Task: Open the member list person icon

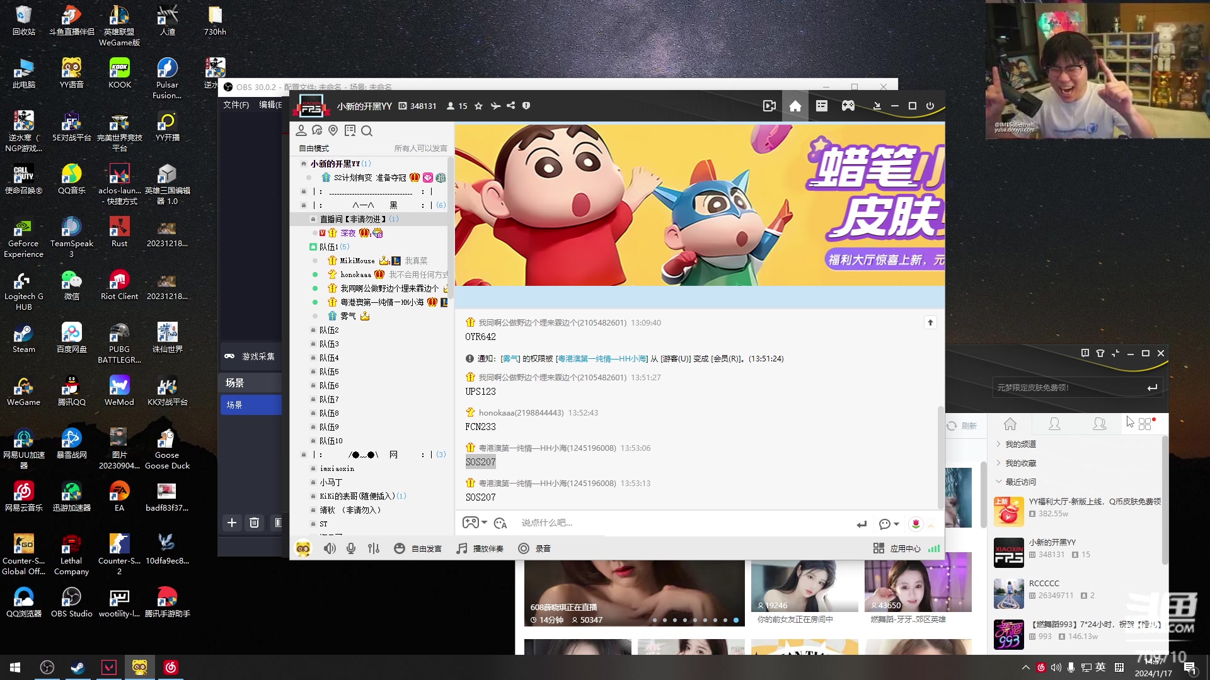Action: pyautogui.click(x=301, y=130)
